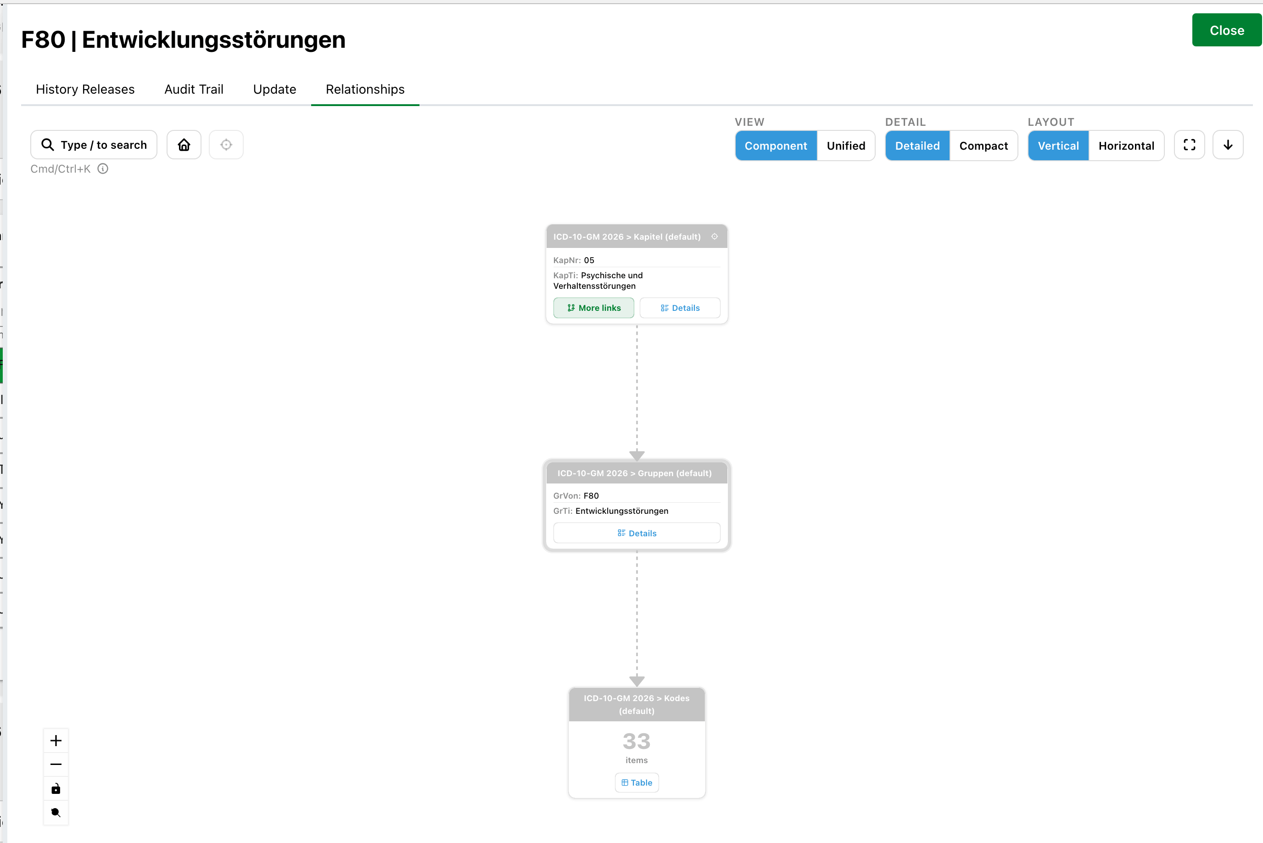Switch layout to Horizontal
This screenshot has height=843, width=1263.
point(1126,146)
